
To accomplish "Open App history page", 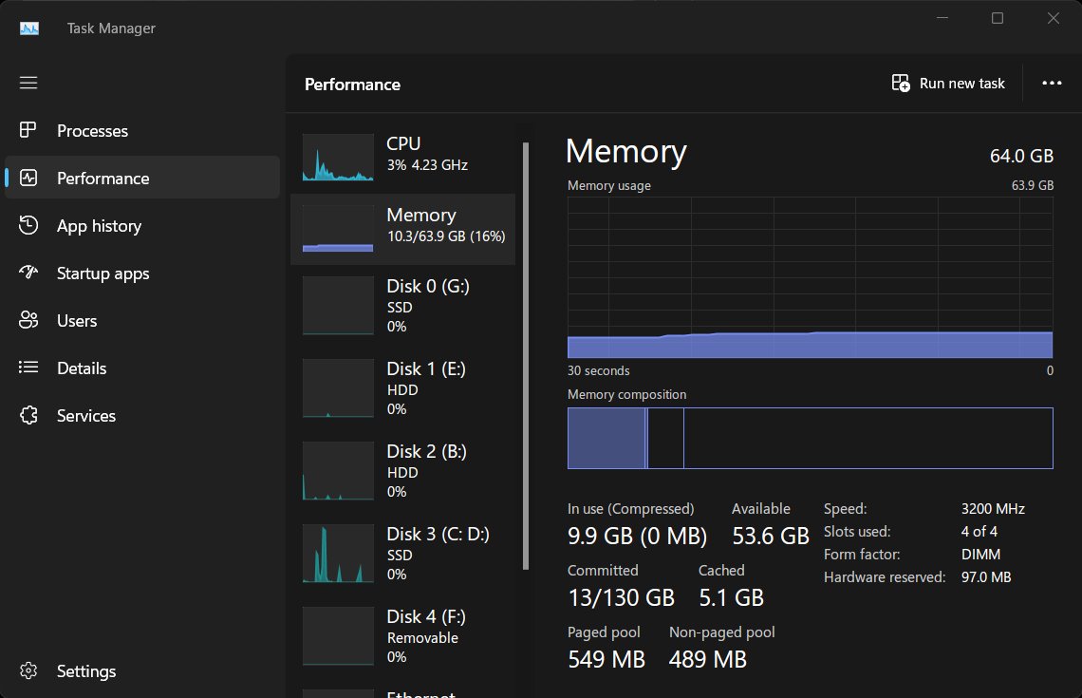I will pos(142,226).
